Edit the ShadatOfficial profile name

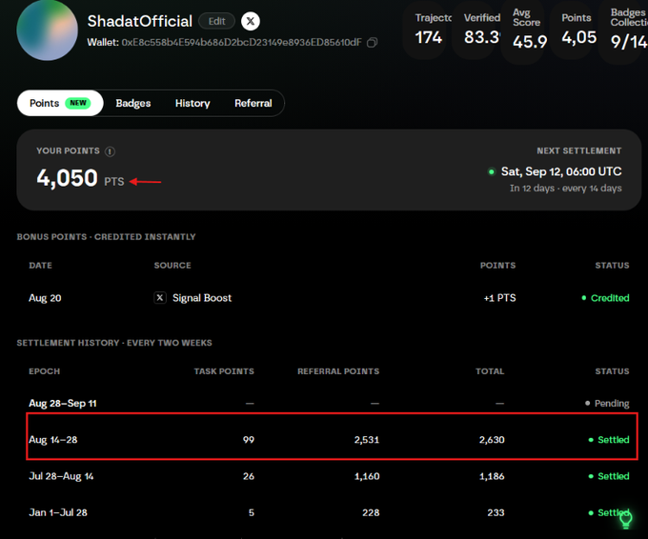pyautogui.click(x=216, y=21)
